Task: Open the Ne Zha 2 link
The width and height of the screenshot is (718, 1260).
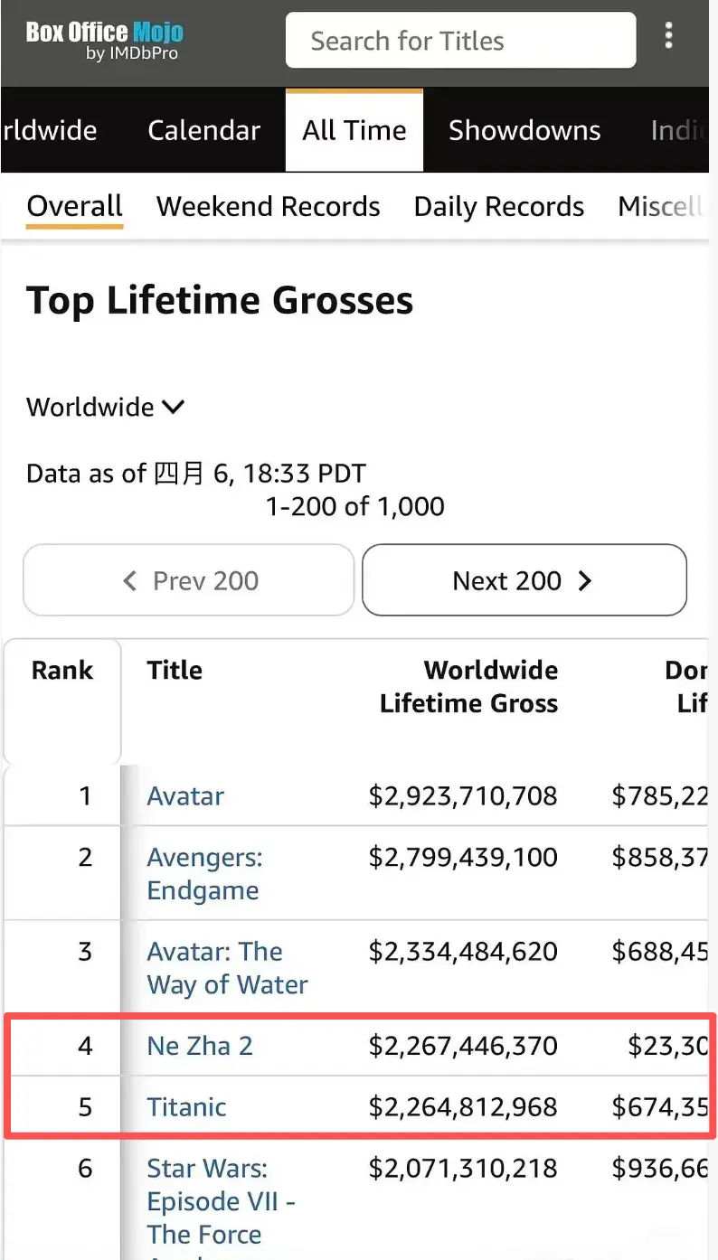Action: click(200, 1047)
